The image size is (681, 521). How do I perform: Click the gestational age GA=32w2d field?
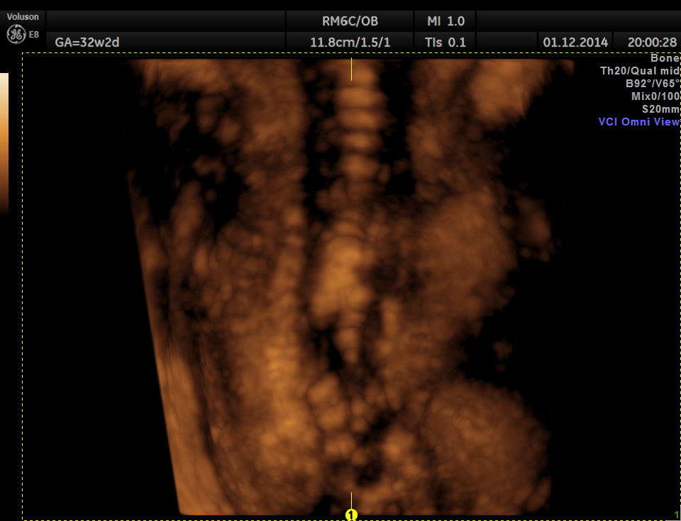(87, 42)
